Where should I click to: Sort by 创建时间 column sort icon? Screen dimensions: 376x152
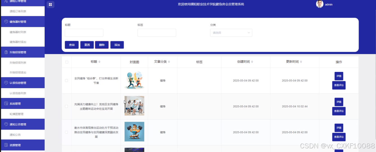252,62
